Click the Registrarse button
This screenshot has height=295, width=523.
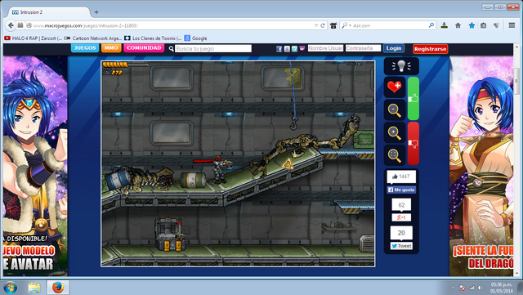point(431,49)
